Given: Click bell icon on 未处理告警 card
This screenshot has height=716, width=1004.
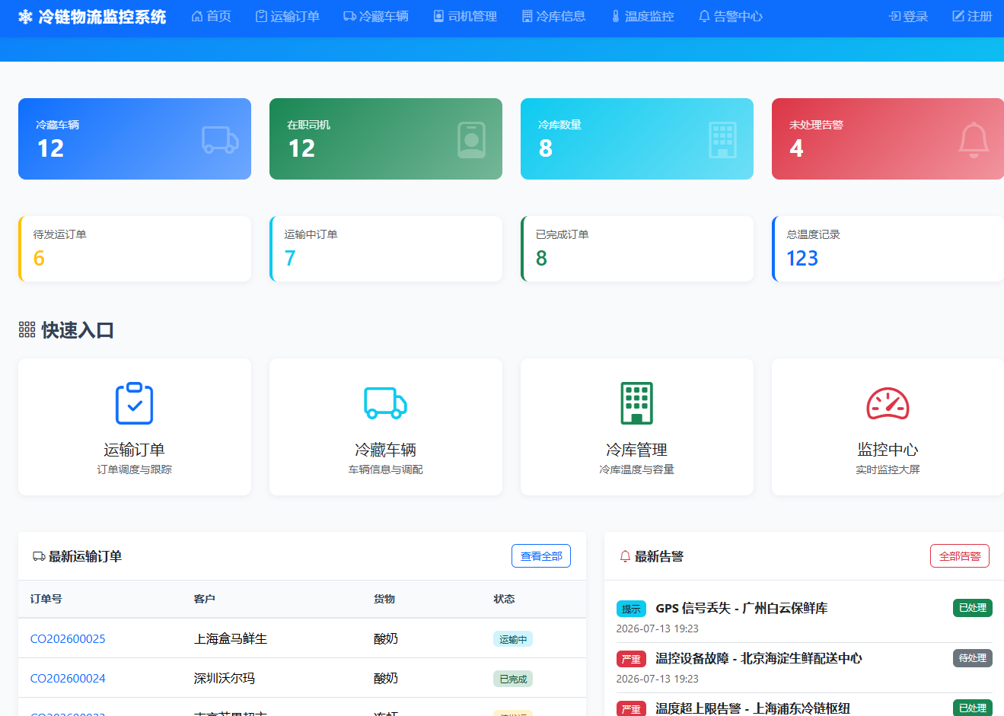Looking at the screenshot, I should (x=974, y=140).
